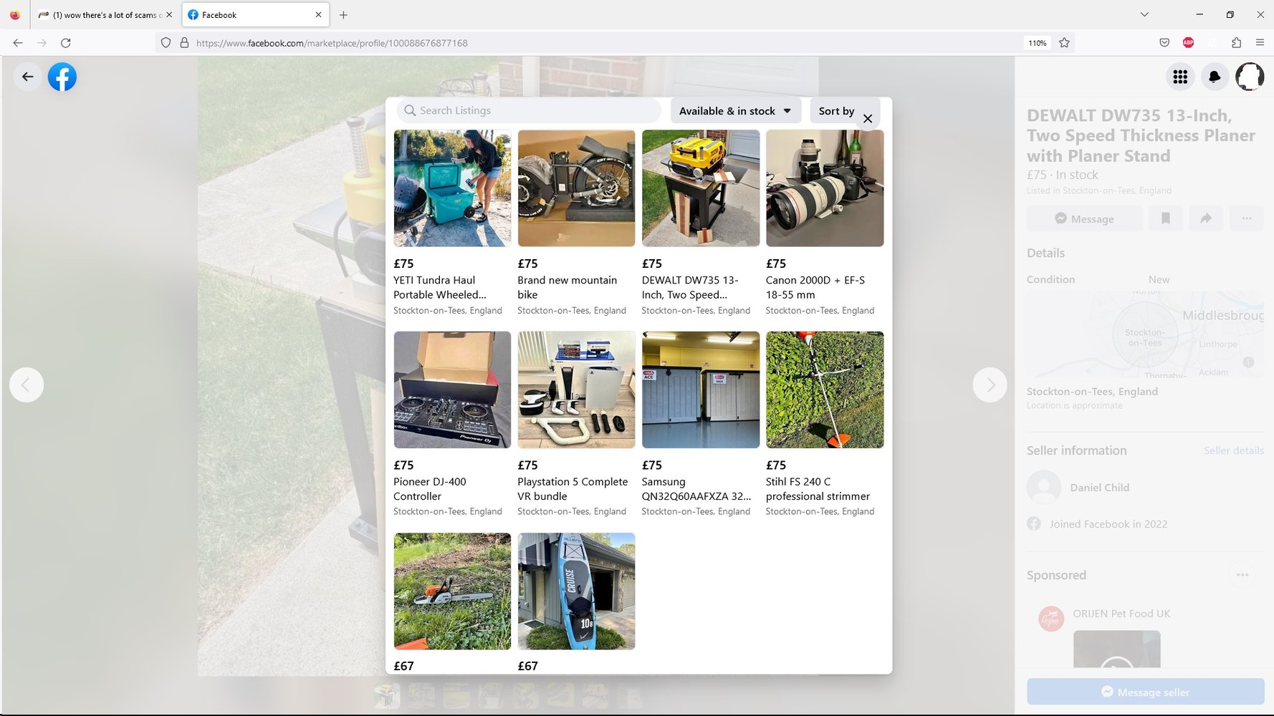
Task: Open the Available & in stock dropdown
Action: (x=735, y=111)
